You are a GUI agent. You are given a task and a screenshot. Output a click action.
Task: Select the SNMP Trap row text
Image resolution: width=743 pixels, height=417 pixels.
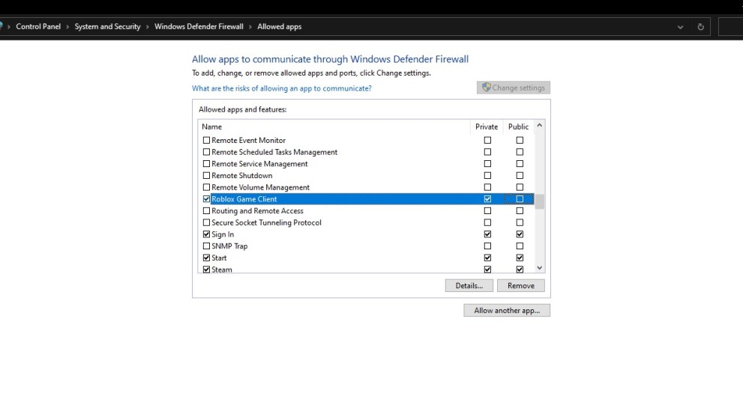229,246
